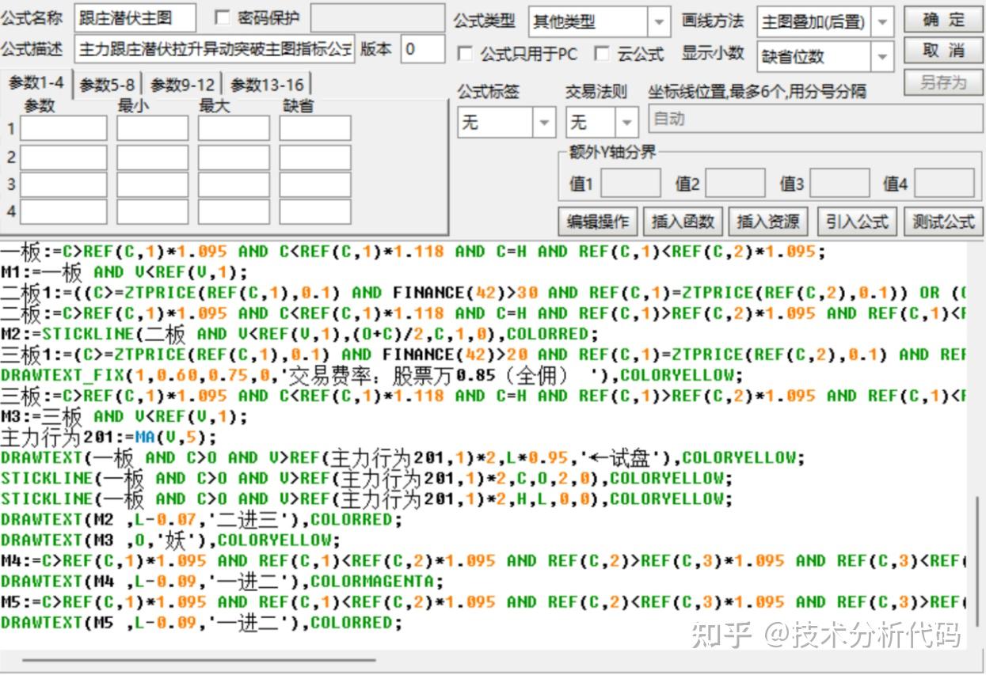
Task: Click row 4 参数 name field
Action: pyautogui.click(x=63, y=212)
